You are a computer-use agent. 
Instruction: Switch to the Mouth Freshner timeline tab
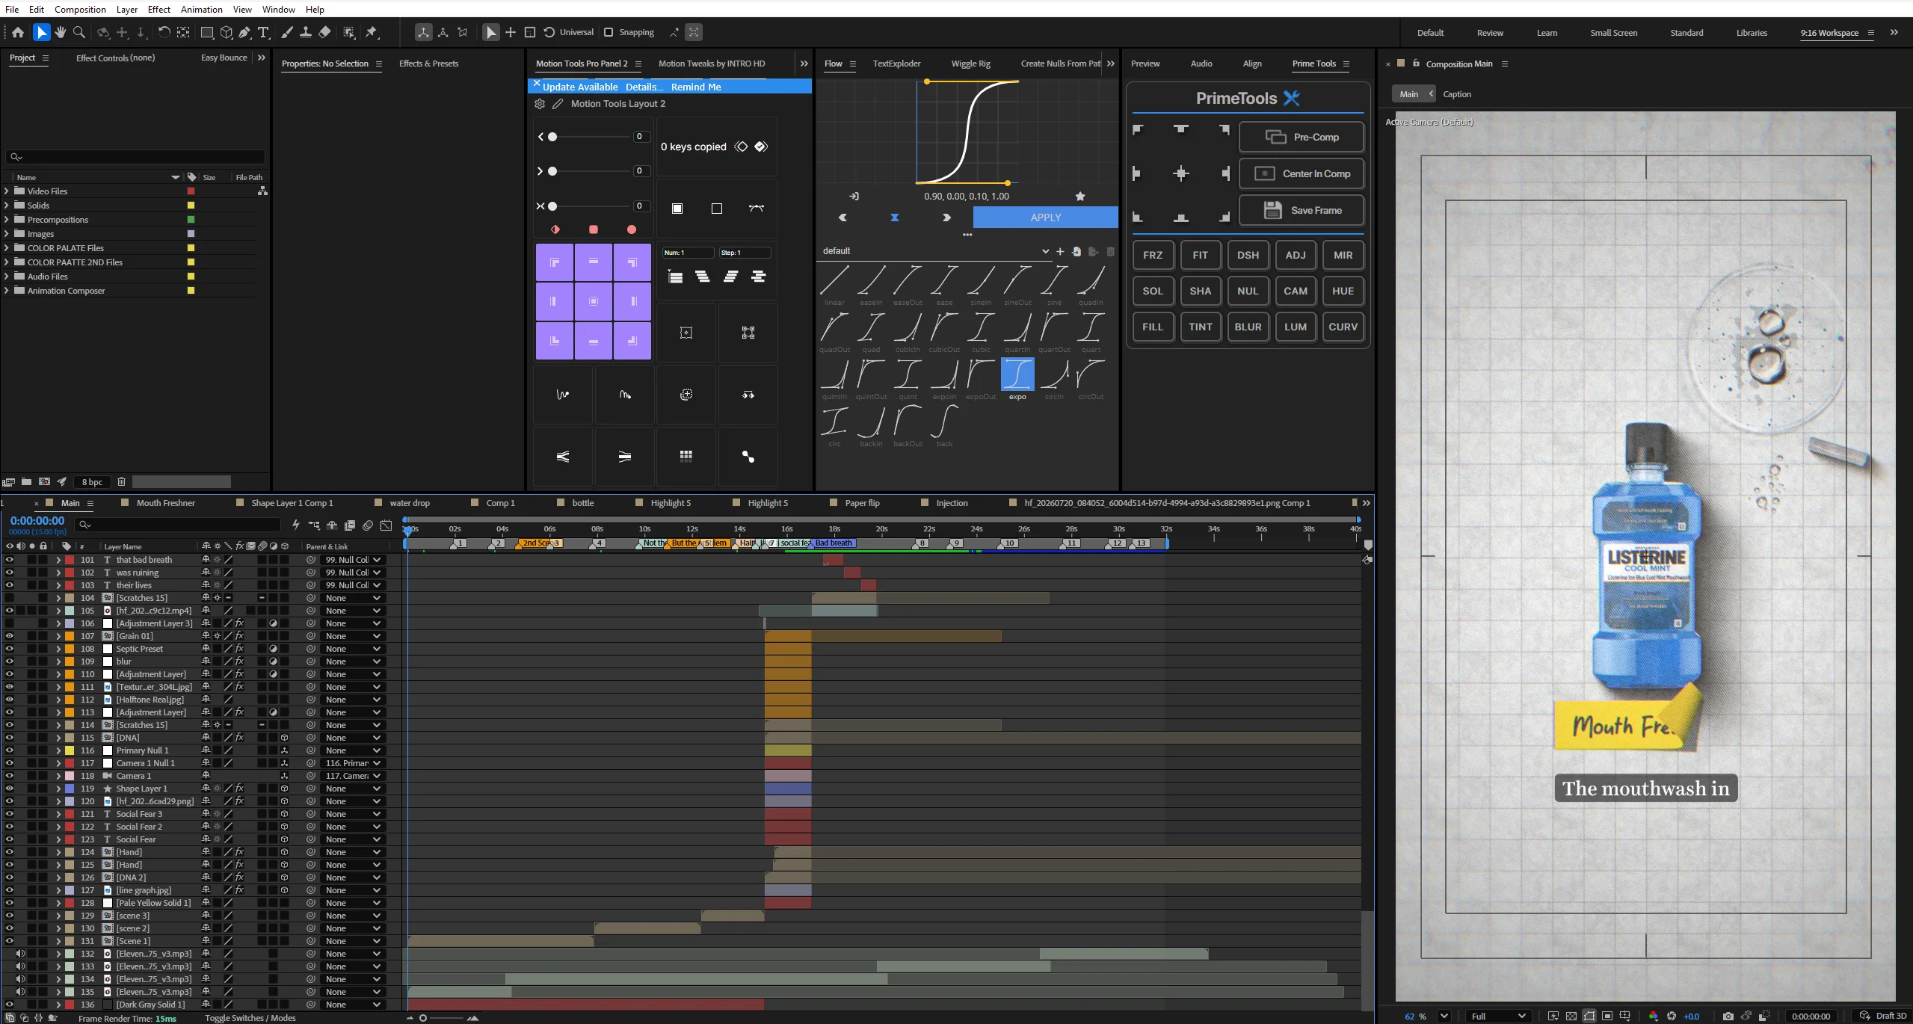pyautogui.click(x=165, y=503)
